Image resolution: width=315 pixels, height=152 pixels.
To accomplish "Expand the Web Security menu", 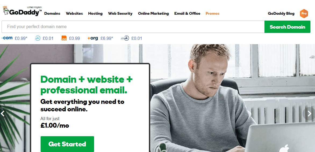I will click(x=120, y=14).
